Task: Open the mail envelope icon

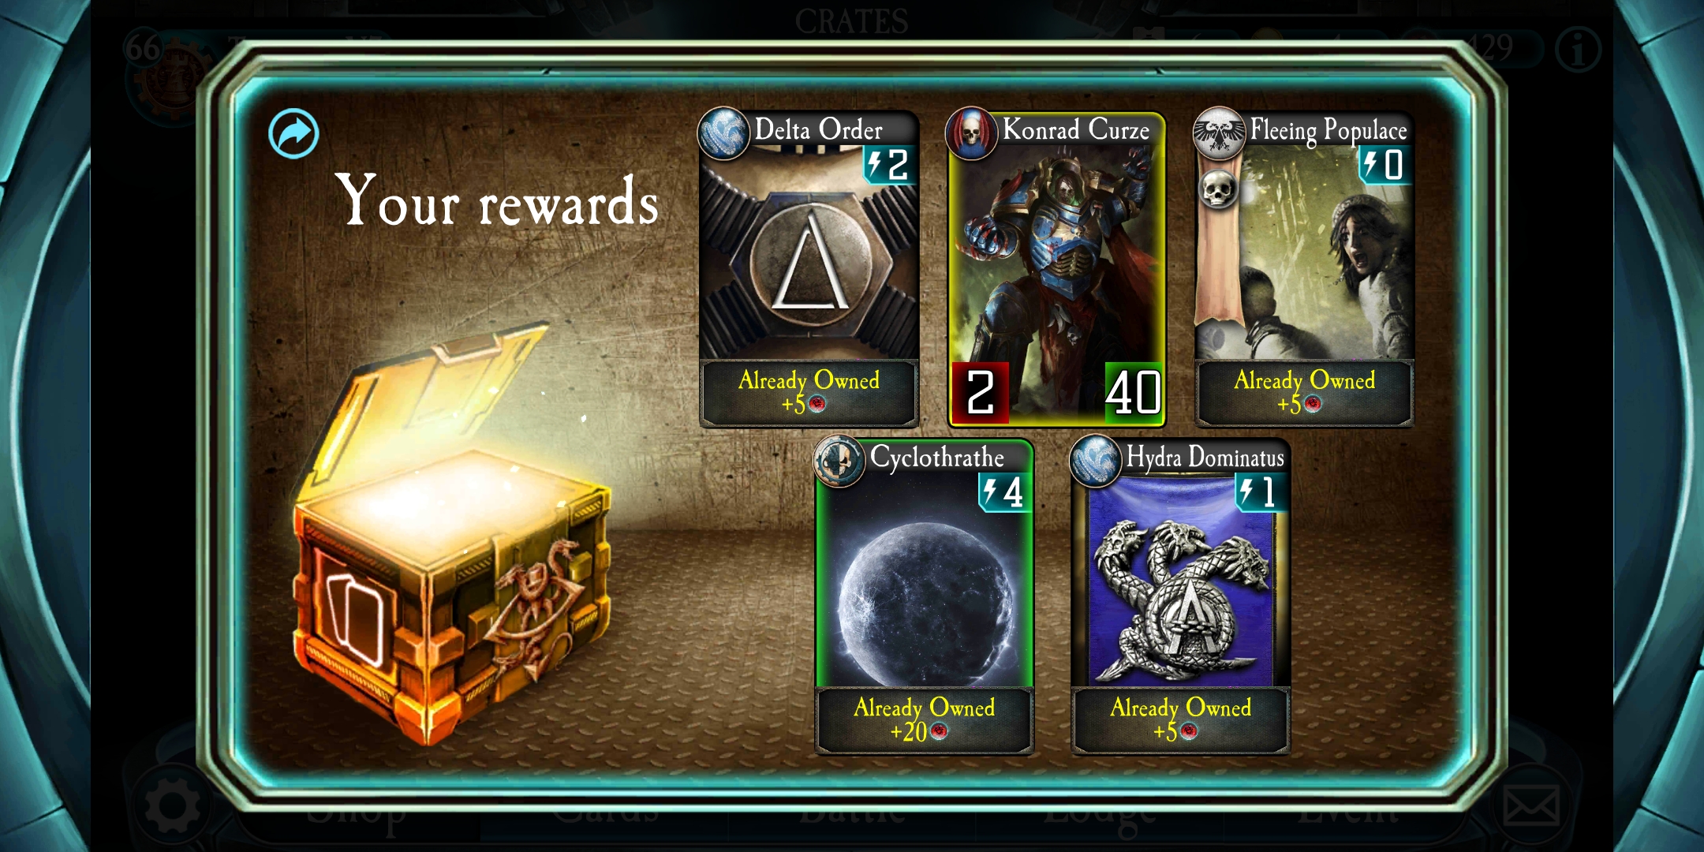Action: pos(1530,806)
